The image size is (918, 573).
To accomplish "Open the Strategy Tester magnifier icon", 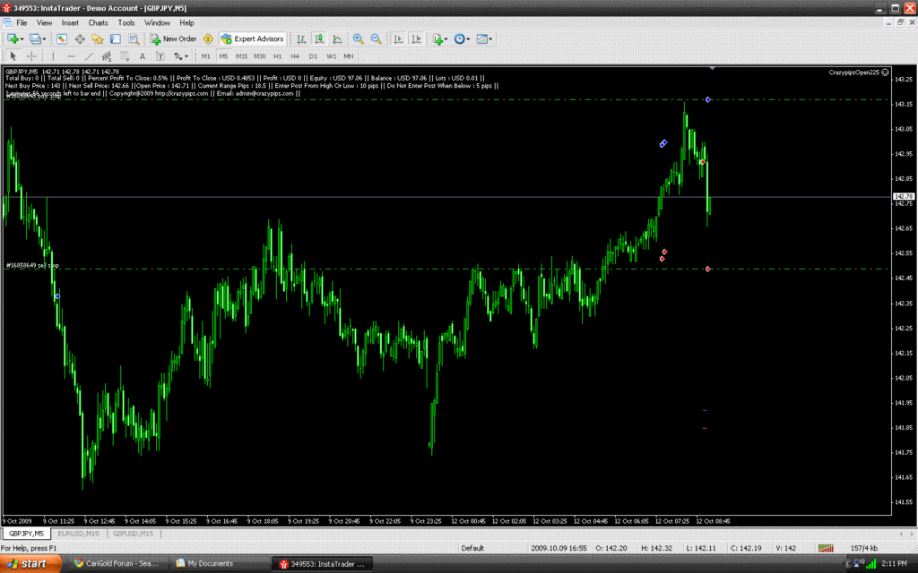I will pos(134,39).
